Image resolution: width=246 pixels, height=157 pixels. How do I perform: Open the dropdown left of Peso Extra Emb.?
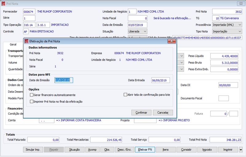(181, 69)
